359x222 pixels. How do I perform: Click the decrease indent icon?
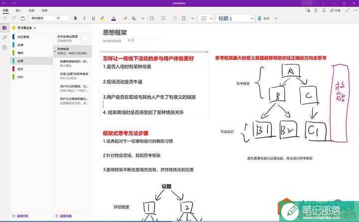pos(175,18)
